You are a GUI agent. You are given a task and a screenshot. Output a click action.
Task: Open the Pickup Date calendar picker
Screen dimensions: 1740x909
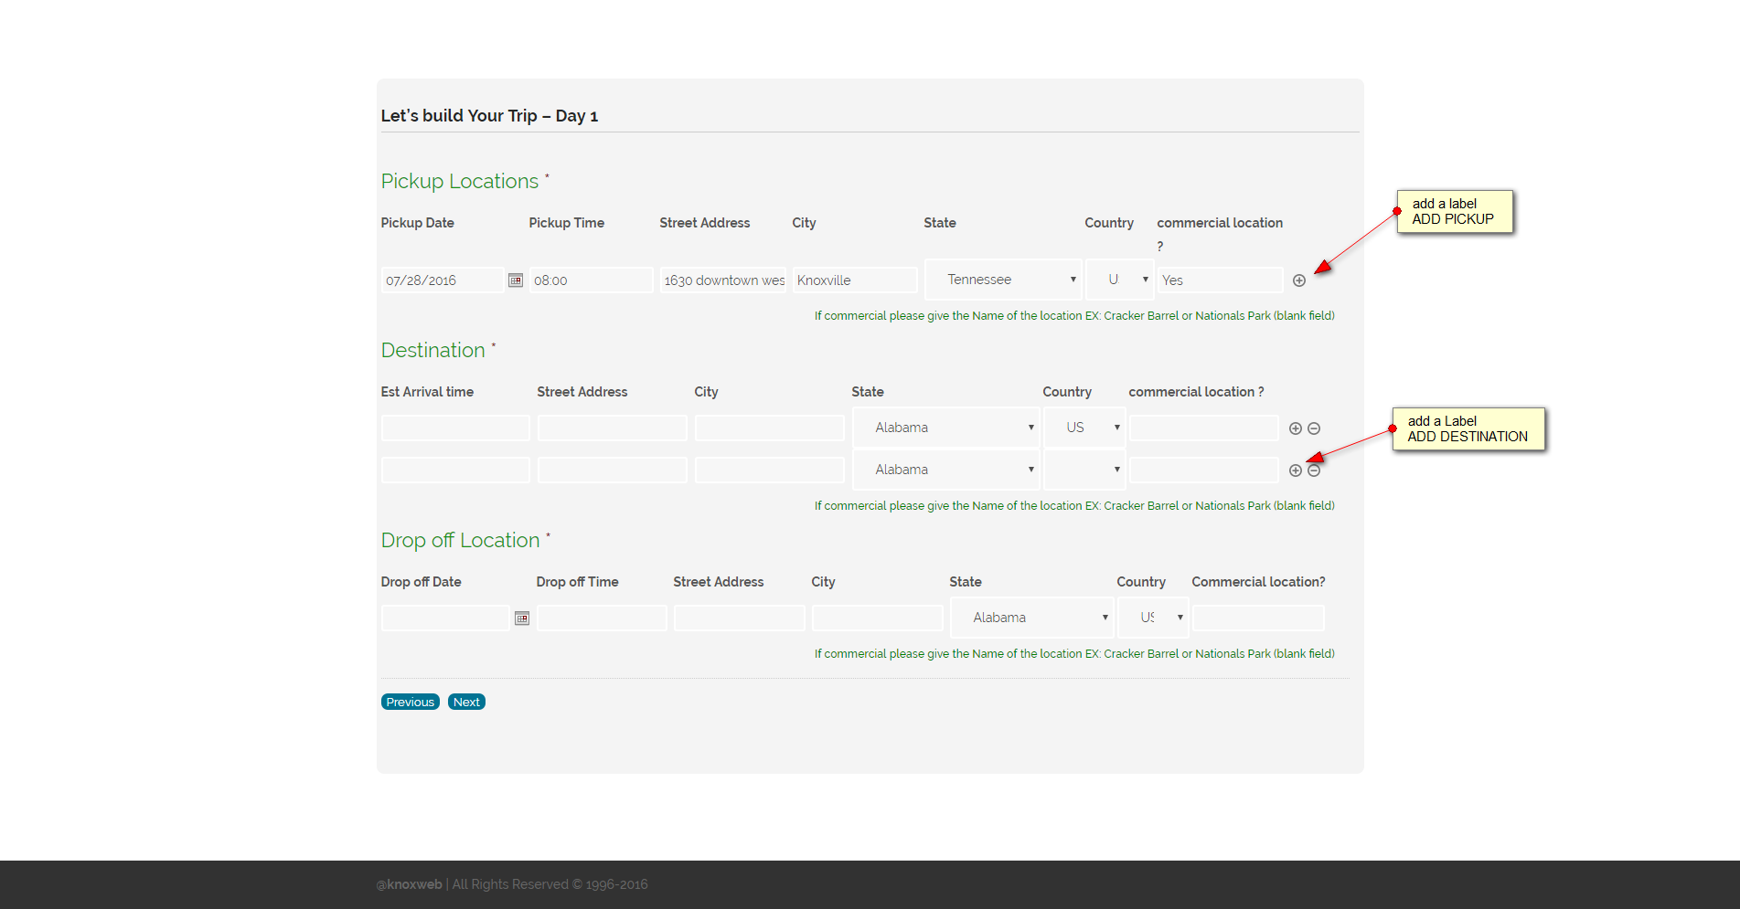516,280
